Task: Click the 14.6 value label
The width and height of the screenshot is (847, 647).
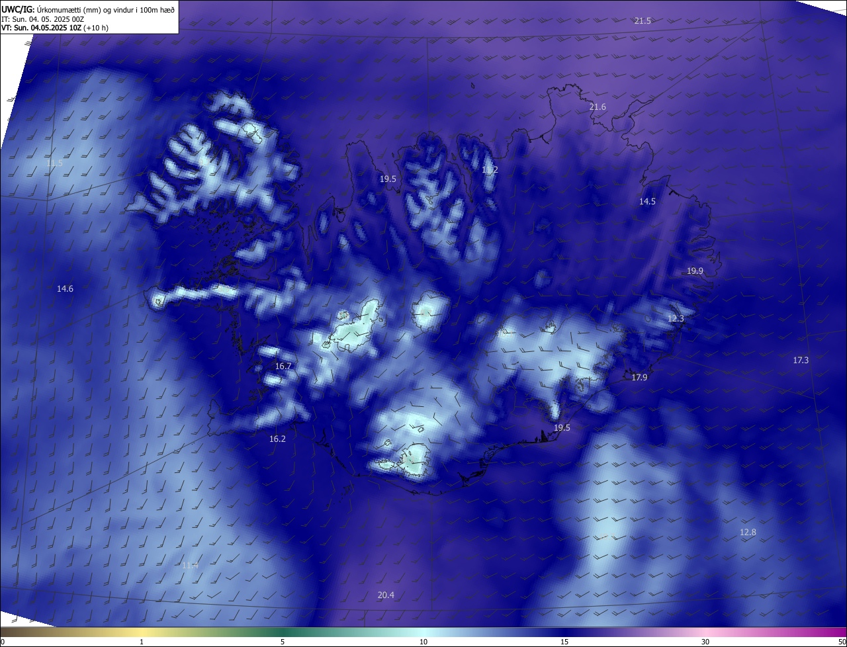Action: coord(65,288)
